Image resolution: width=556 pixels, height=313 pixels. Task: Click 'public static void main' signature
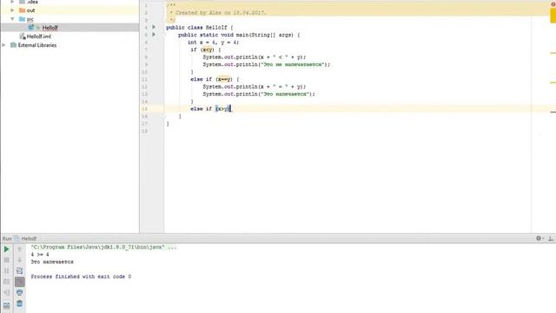212,35
